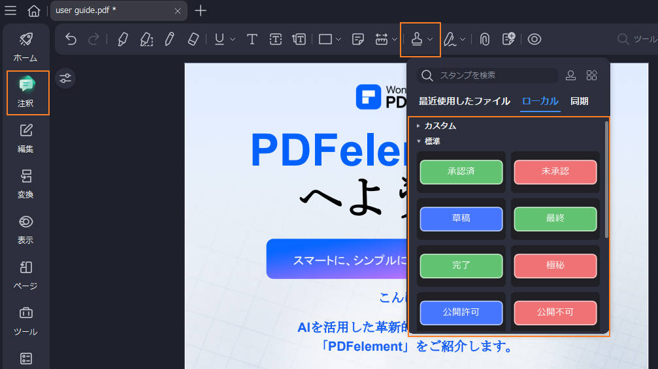Expand the shapes dropdown arrow
Viewport: 658px width, 369px height.
pyautogui.click(x=338, y=39)
